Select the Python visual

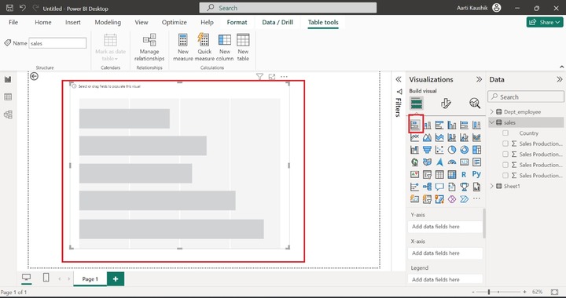(x=476, y=175)
